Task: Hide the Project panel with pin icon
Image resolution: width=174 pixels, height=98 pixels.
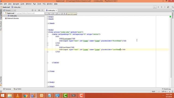Action: pyautogui.click(x=43, y=10)
